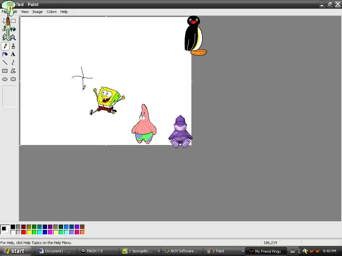Pick the lavender periwinkle swatch
This screenshot has width=342, height=256.
pyautogui.click(x=72, y=232)
